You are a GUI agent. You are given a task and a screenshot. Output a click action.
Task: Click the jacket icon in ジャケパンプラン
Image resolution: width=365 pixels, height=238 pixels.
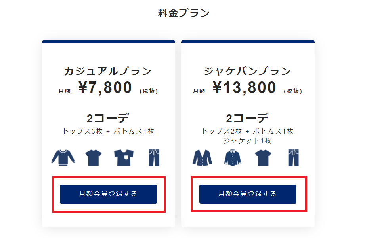point(202,158)
